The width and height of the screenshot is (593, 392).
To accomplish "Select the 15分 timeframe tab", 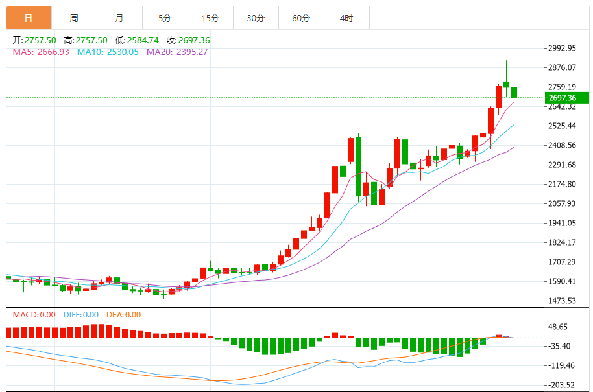I will coord(210,18).
